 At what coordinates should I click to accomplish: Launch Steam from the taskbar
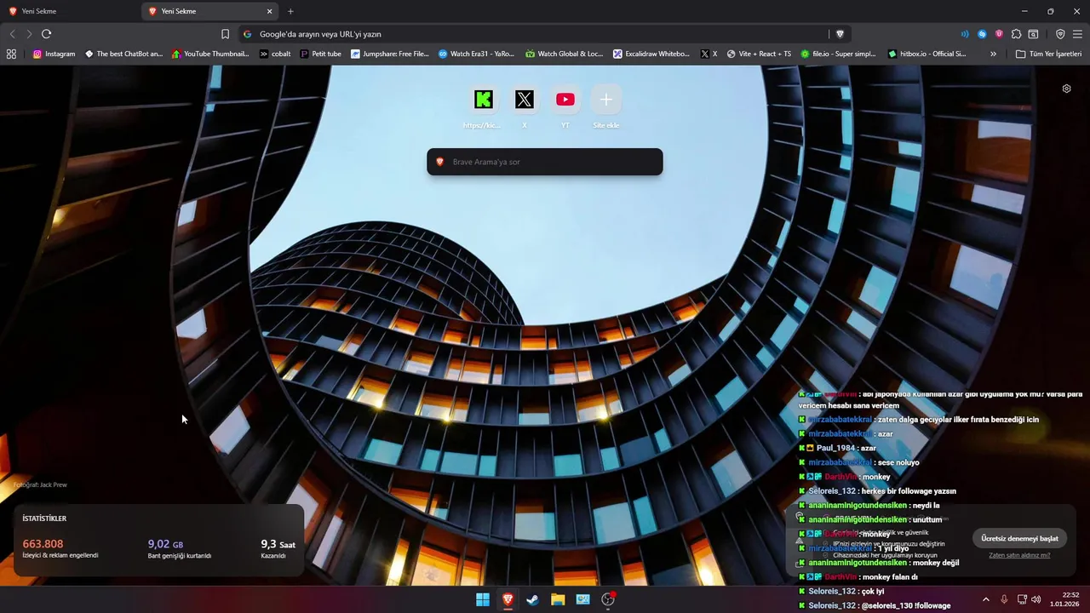click(x=532, y=599)
